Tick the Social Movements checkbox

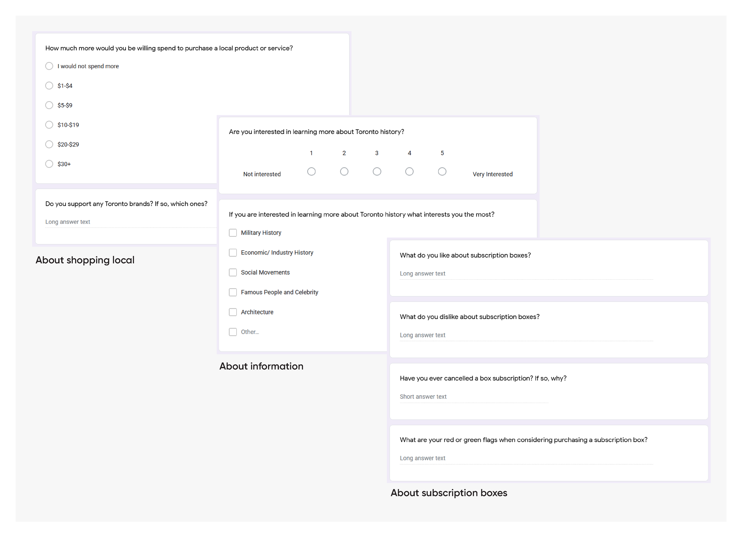tap(233, 273)
